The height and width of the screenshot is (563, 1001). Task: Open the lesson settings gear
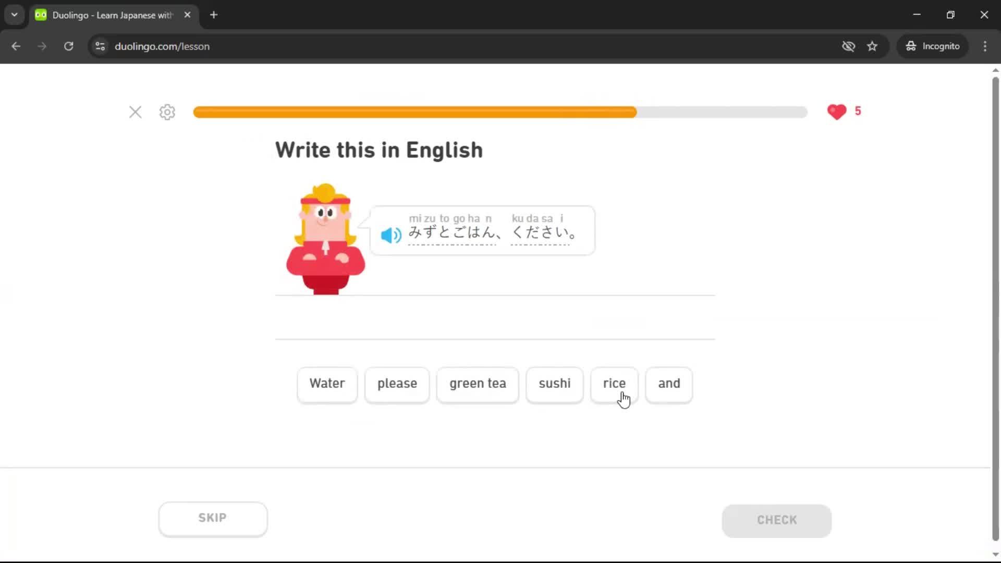coord(167,112)
